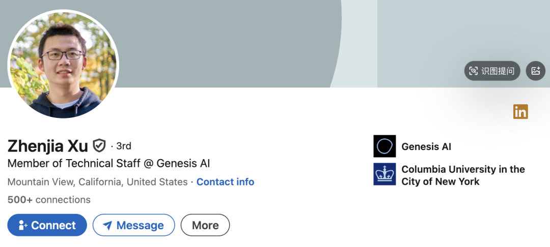Open the Genesis AI company logo
The image size is (550, 247).
point(384,146)
